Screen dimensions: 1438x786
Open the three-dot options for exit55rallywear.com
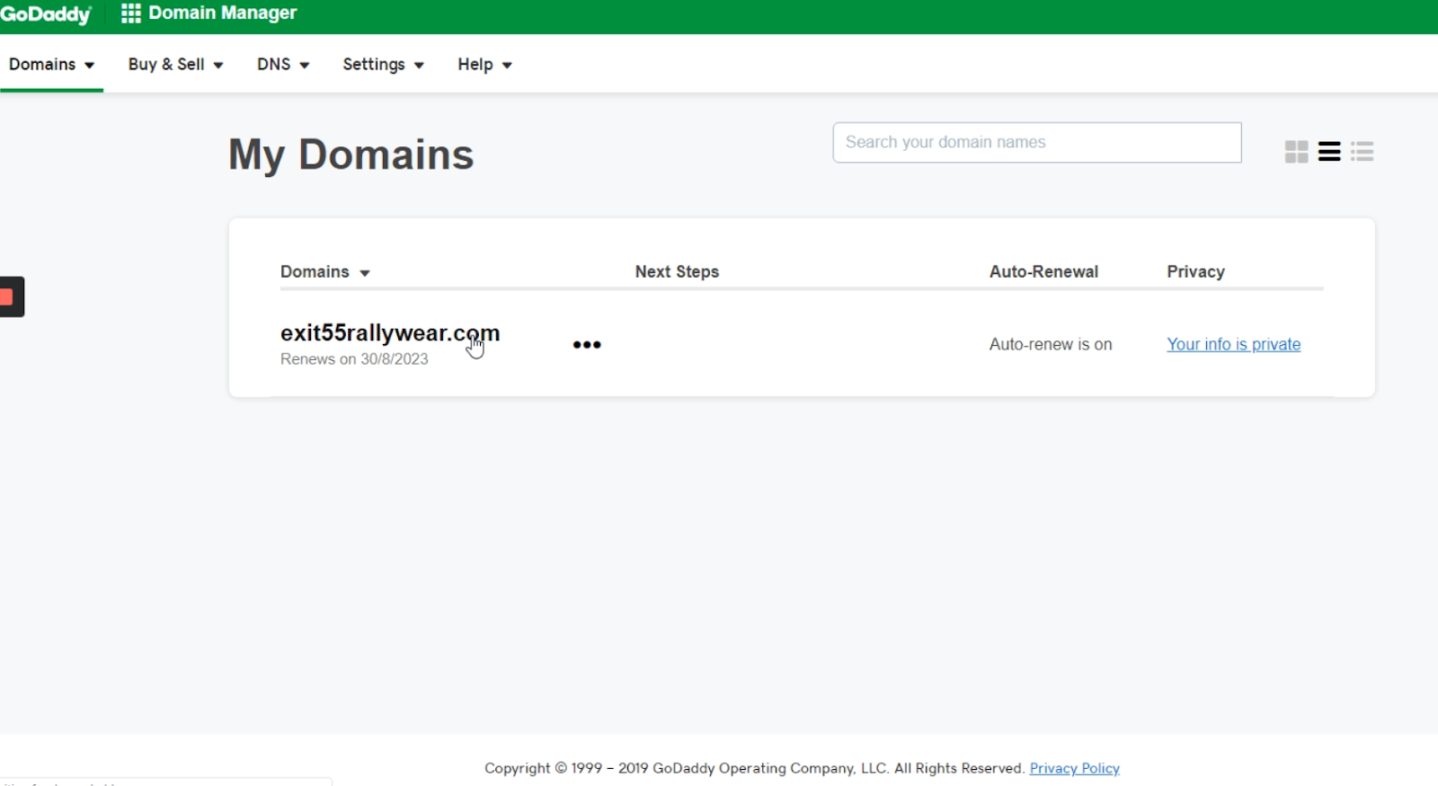click(x=587, y=345)
